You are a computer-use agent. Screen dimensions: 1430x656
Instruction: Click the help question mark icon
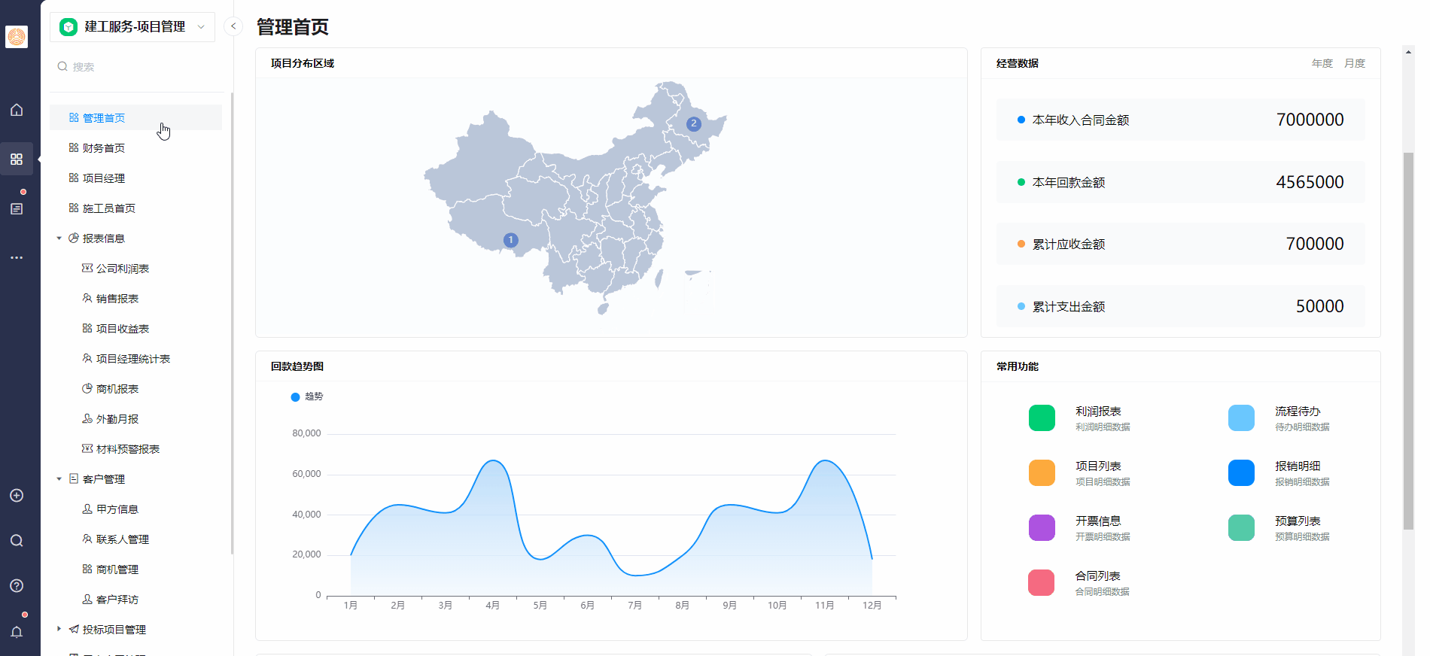click(x=17, y=586)
